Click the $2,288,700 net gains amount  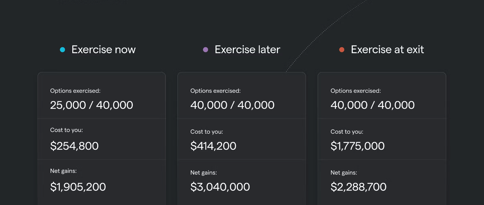[x=358, y=187]
